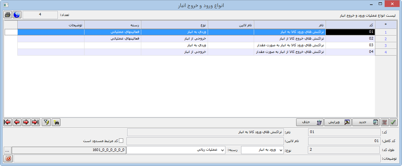Select row number 1 in the grid
402x166 pixels.
pos(386,32)
